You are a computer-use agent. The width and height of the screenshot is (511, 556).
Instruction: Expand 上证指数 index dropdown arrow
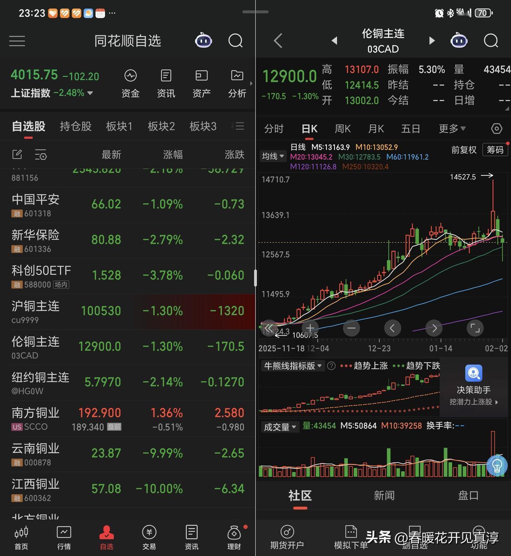point(90,93)
